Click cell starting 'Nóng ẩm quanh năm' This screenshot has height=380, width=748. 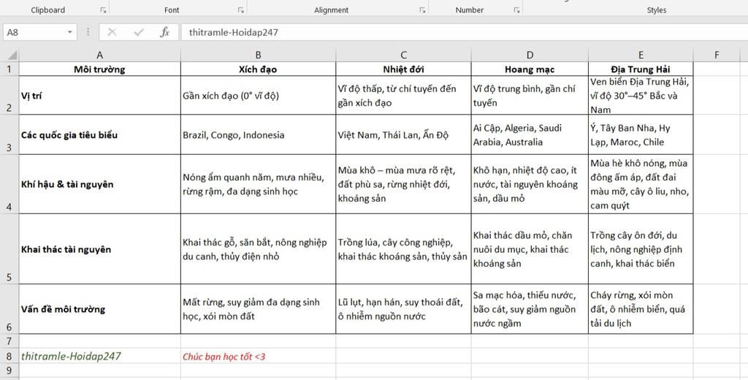point(258,184)
